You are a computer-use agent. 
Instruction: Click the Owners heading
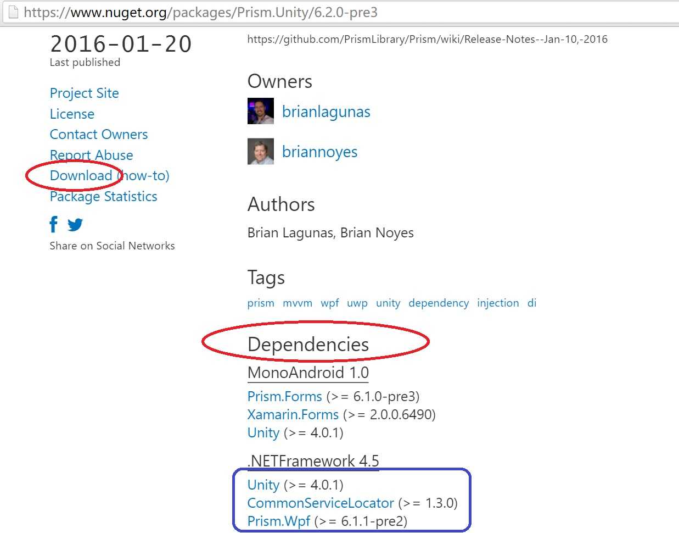click(280, 81)
